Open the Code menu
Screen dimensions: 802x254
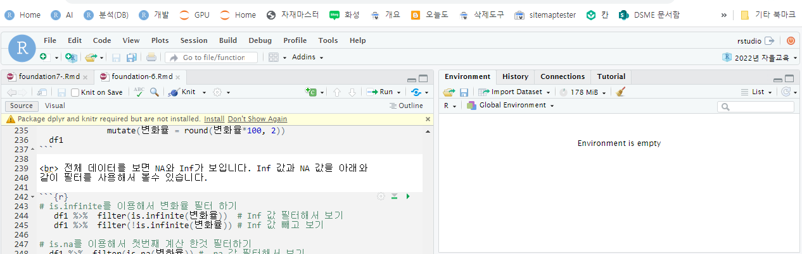[x=102, y=40]
